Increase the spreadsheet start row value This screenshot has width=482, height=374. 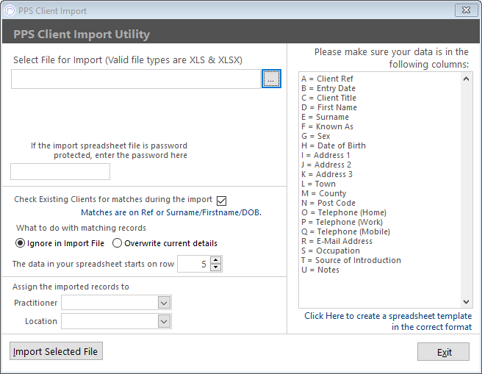coord(216,260)
